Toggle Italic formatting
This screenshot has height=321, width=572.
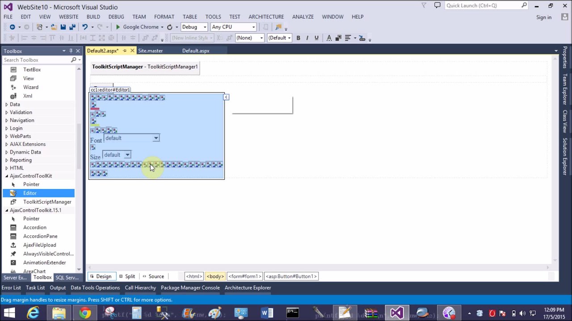[307, 38]
